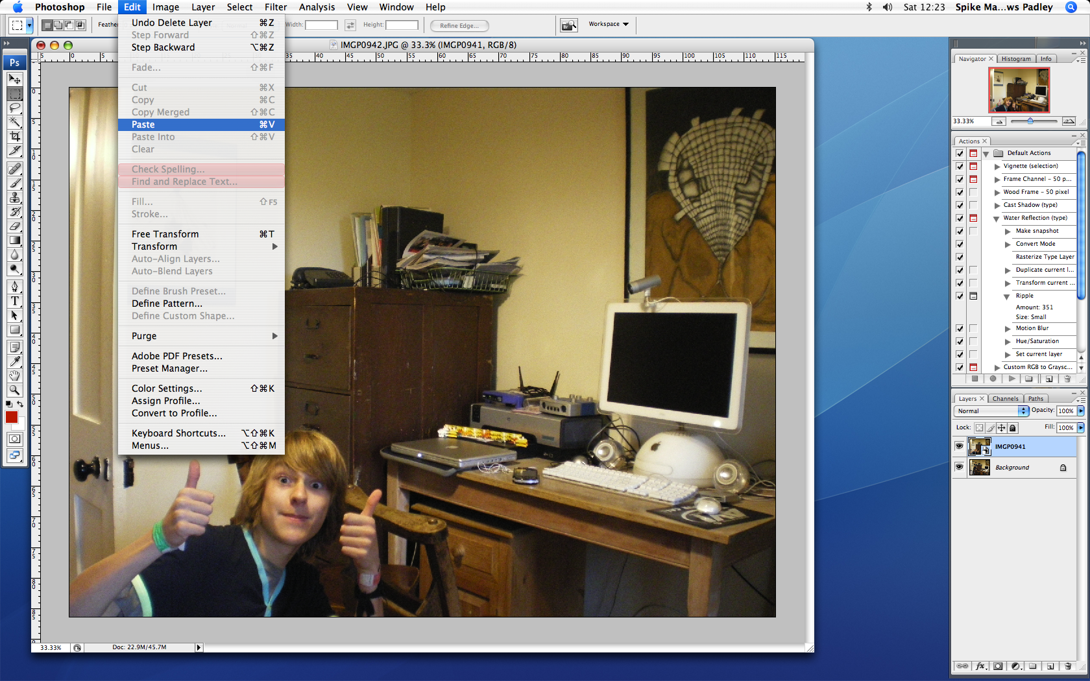
Task: Open the layer blend mode dropdown
Action: coord(992,411)
